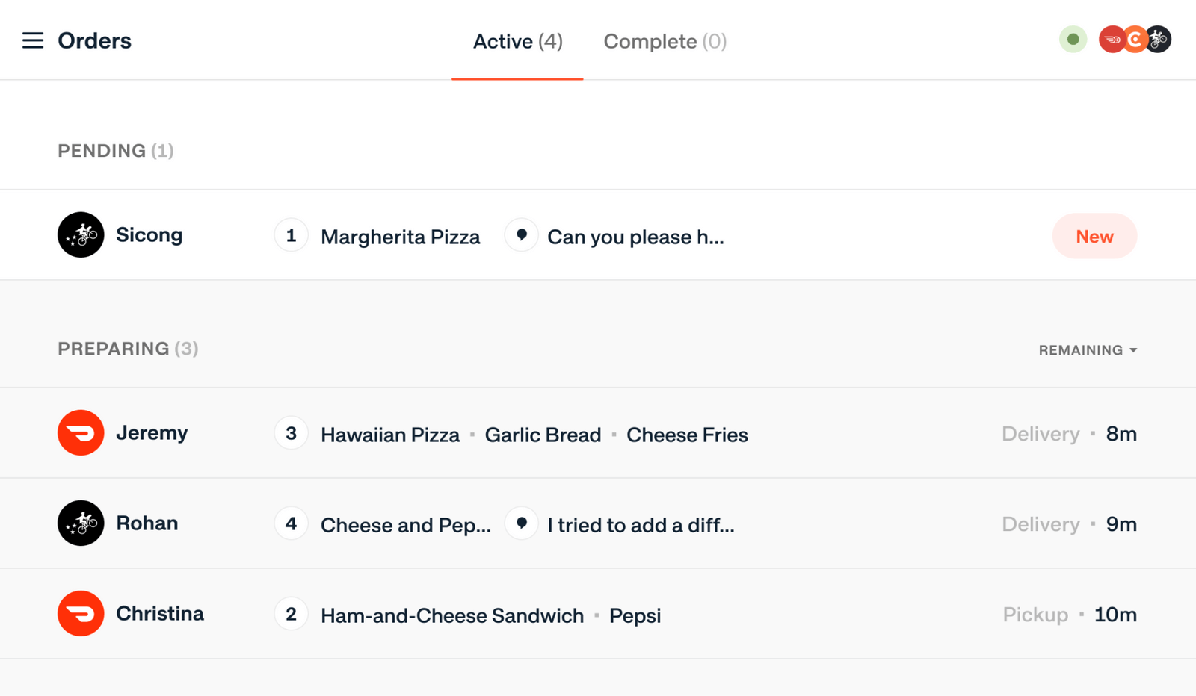This screenshot has height=696, width=1196.
Task: Switch to the Active tab
Action: pyautogui.click(x=517, y=41)
